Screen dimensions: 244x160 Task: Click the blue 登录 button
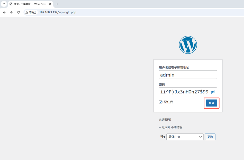tap(212, 103)
